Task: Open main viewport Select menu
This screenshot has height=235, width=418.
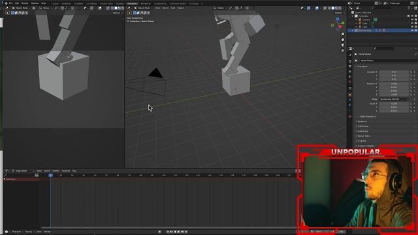Action: 165,8
